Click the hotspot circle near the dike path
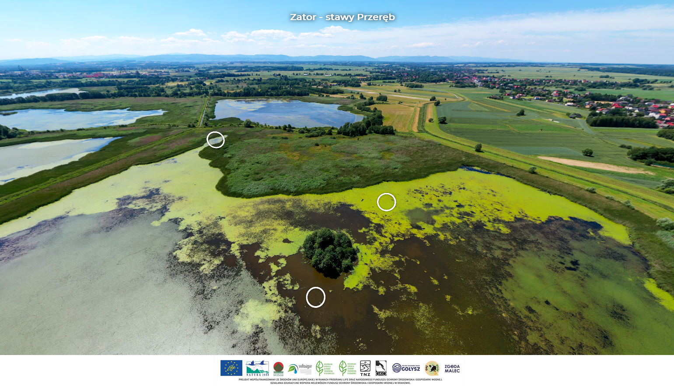This screenshot has width=674, height=386. (216, 140)
